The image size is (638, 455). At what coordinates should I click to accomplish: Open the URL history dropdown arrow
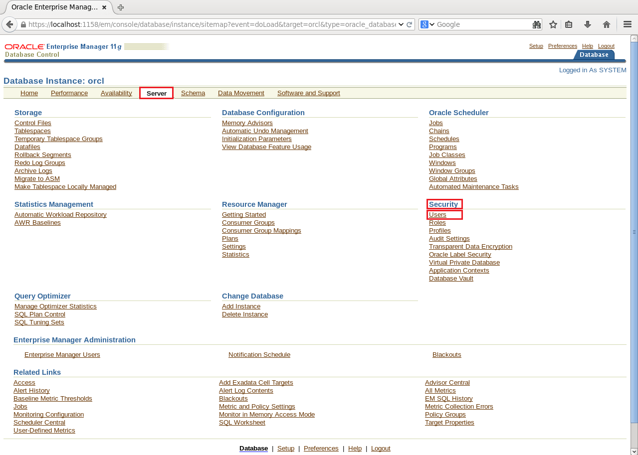pos(401,24)
